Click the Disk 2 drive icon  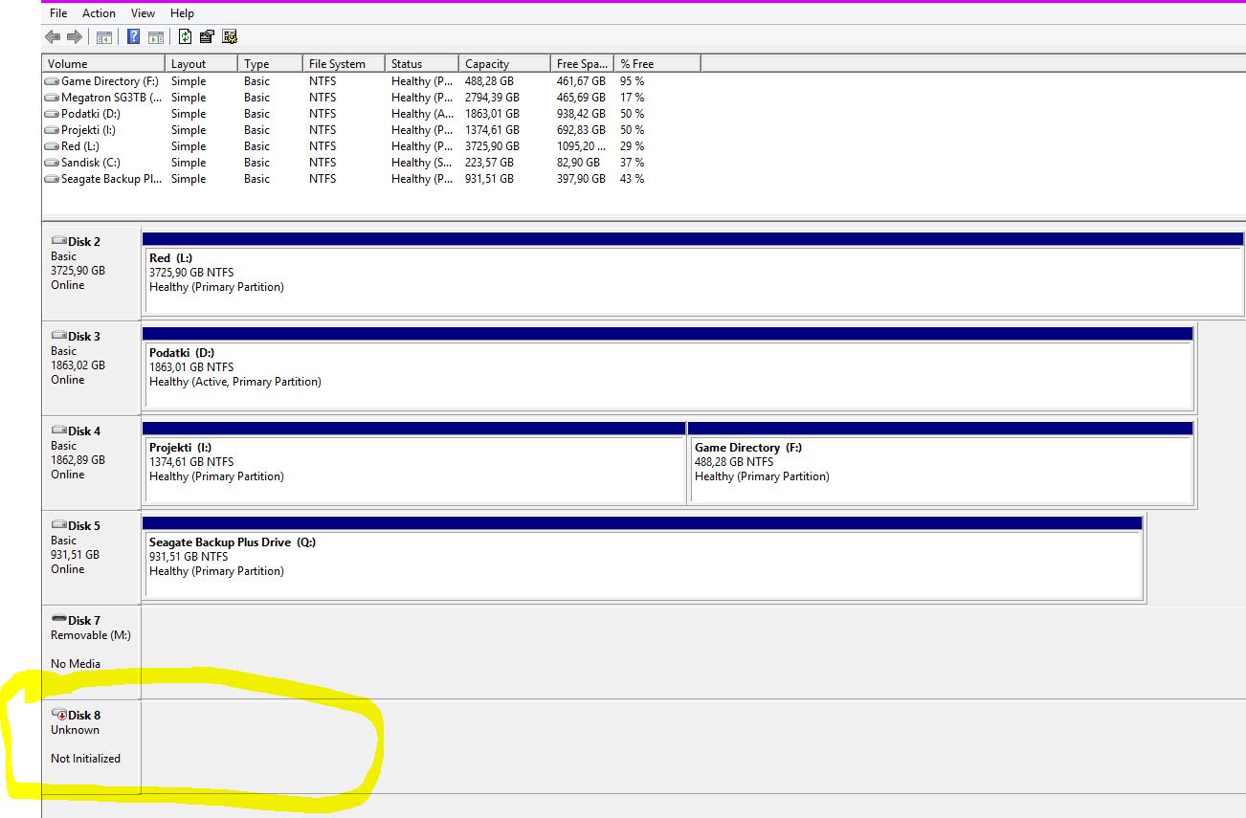click(58, 241)
